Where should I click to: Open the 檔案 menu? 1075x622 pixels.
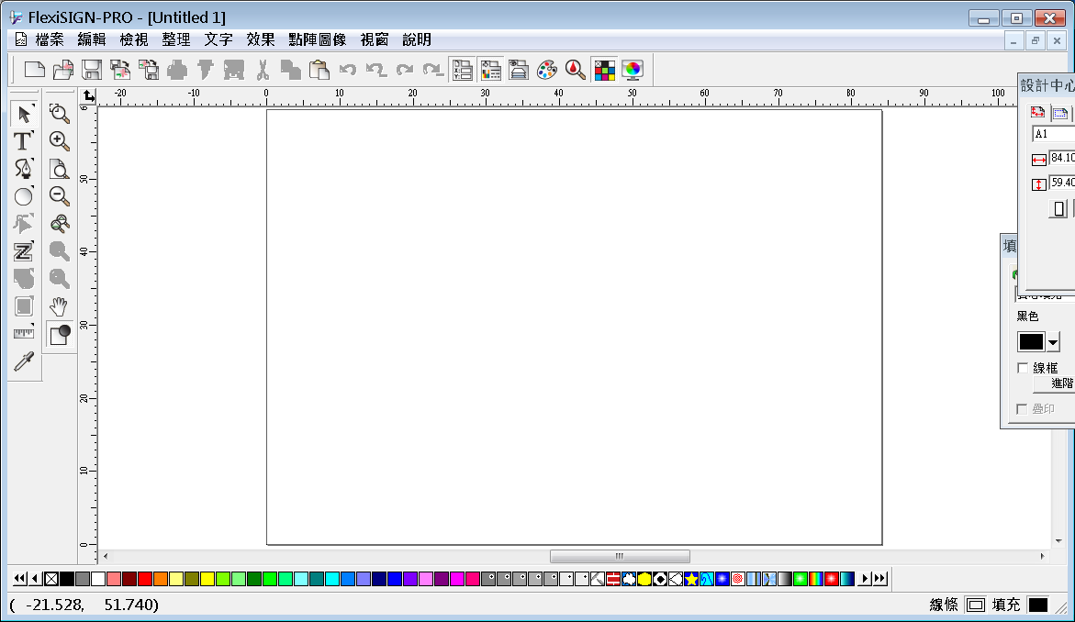click(x=50, y=39)
